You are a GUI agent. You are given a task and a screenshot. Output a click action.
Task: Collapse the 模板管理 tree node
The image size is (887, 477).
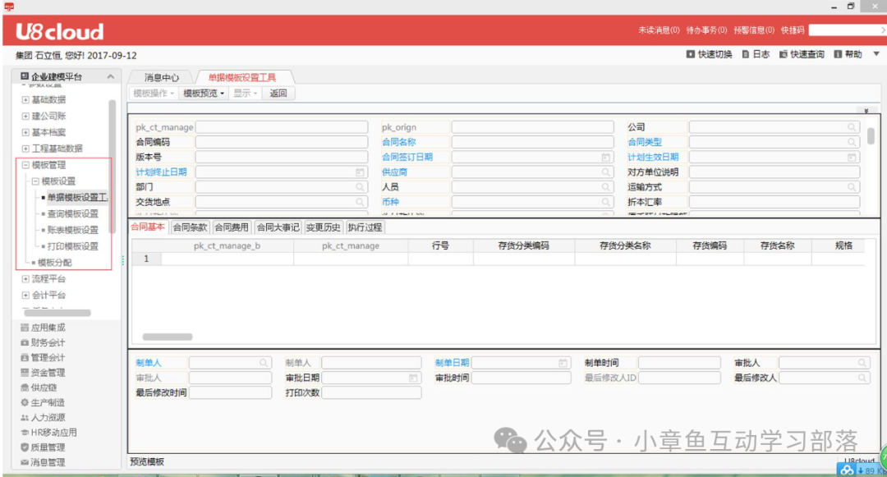[x=25, y=165]
